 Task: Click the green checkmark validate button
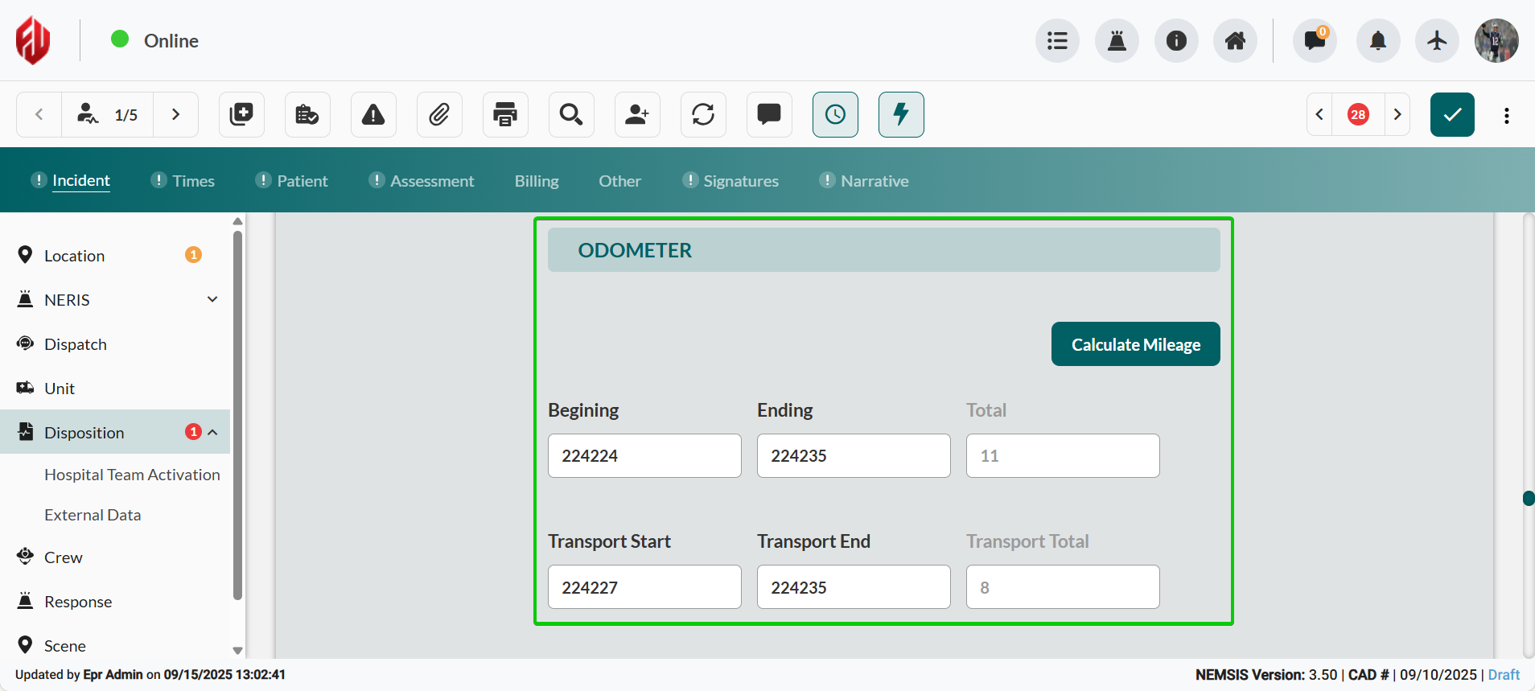pyautogui.click(x=1451, y=115)
